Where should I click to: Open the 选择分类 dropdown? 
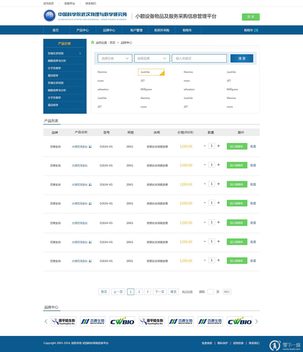[x=115, y=58]
